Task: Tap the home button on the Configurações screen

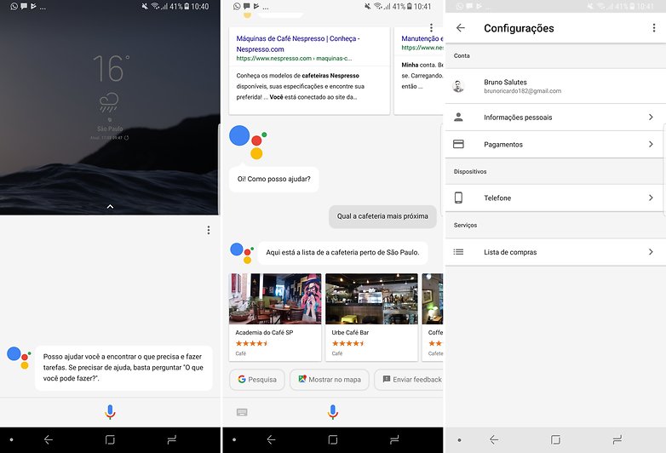Action: [555, 440]
